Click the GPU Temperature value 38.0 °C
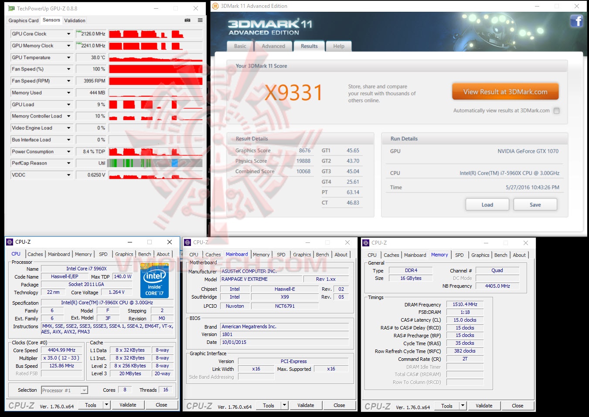 point(91,57)
